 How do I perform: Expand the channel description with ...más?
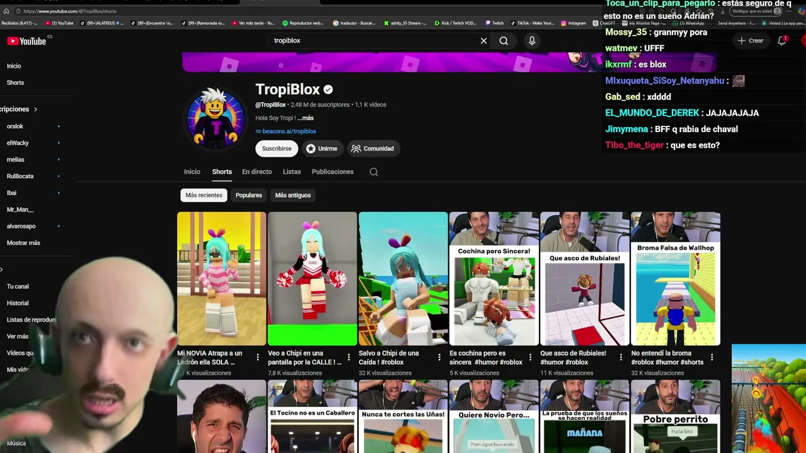(305, 118)
